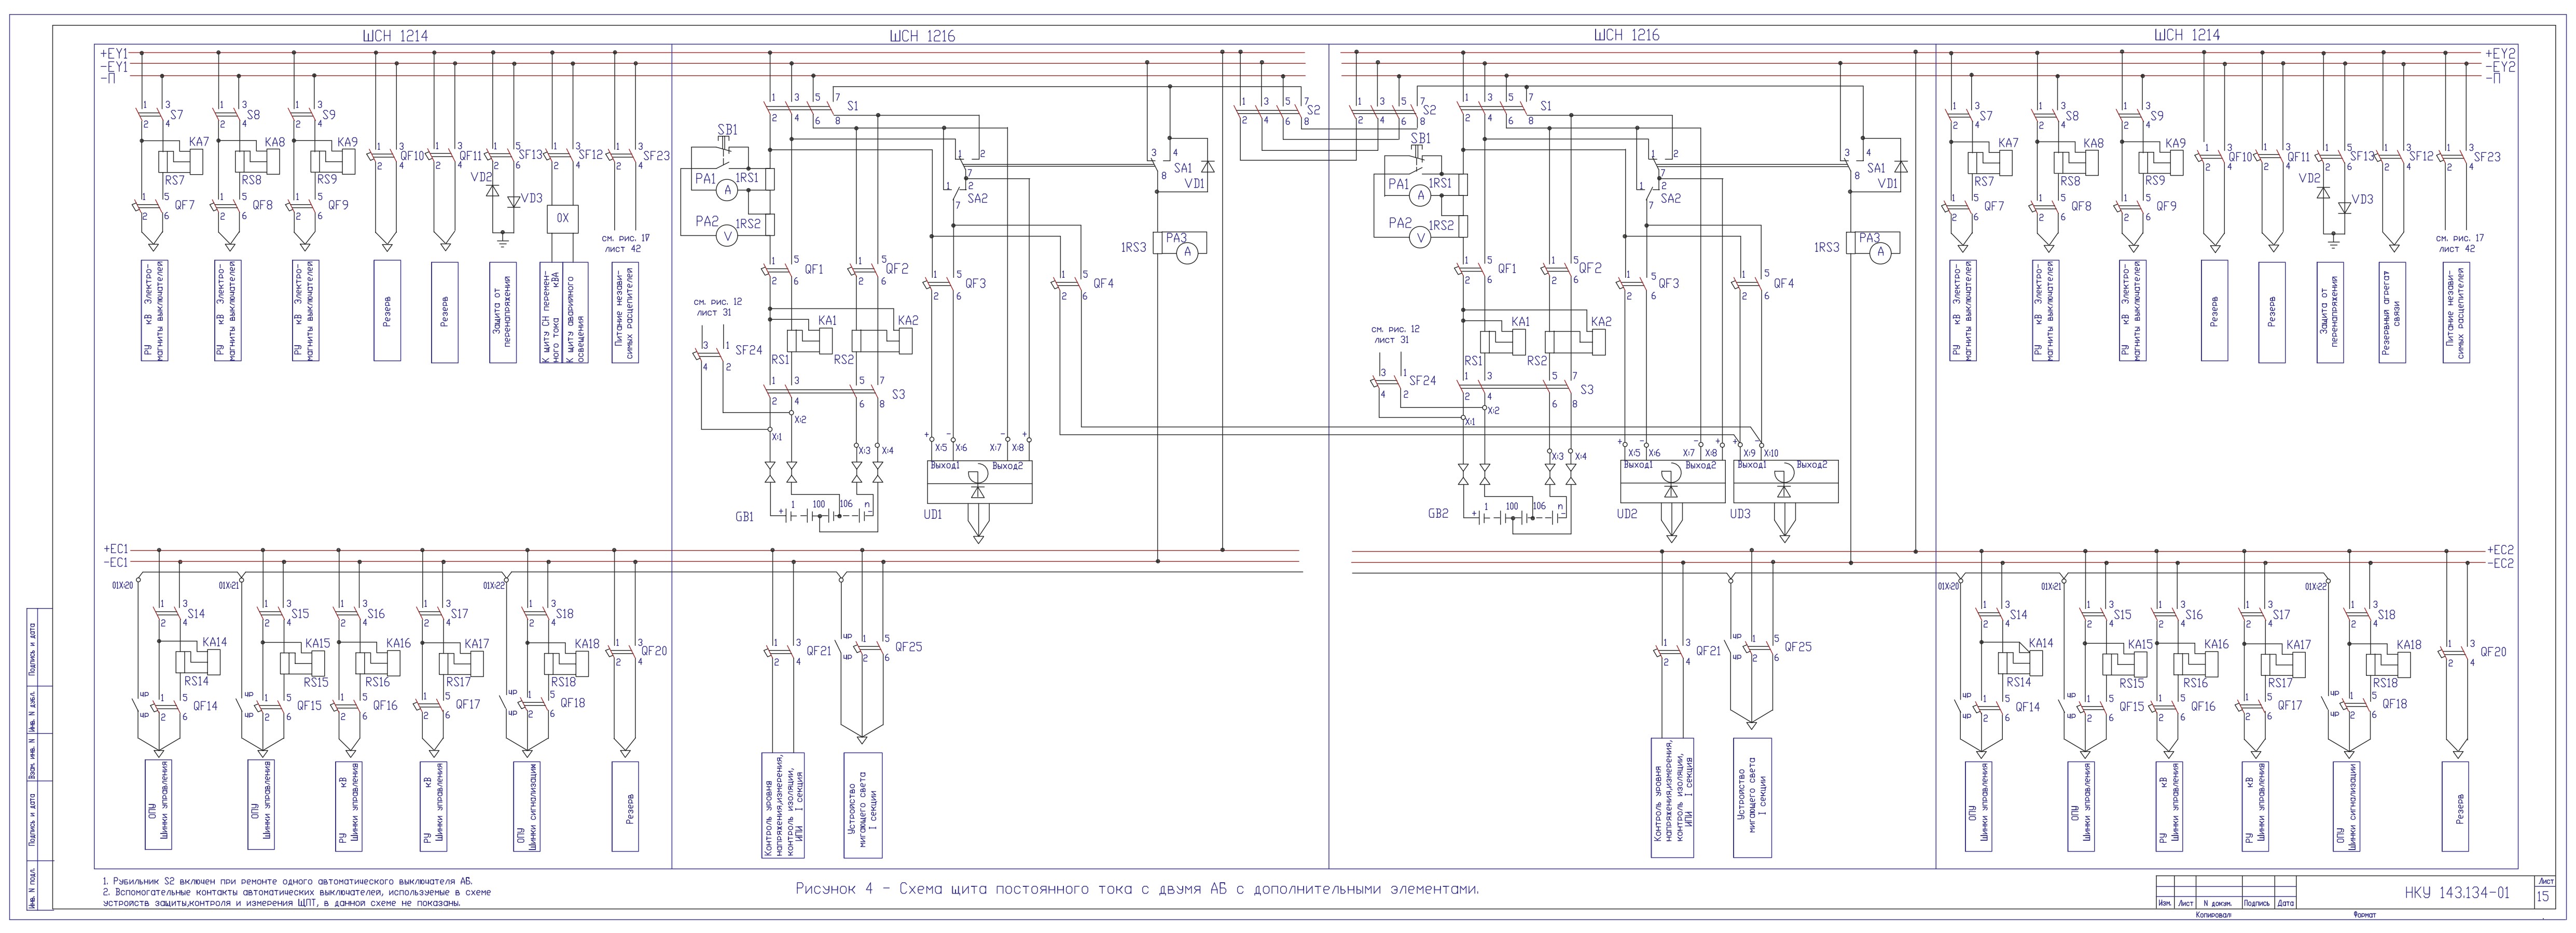Click the -EC1 bus label

coord(116,562)
